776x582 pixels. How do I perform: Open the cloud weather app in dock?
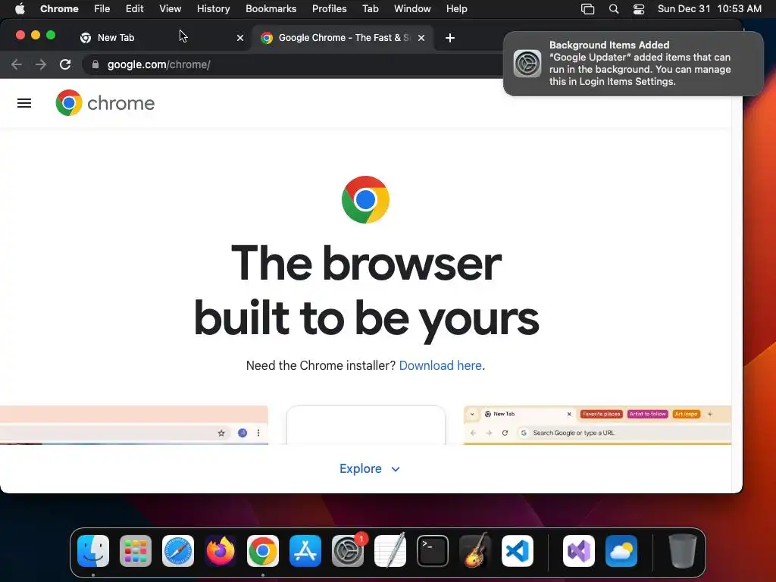pyautogui.click(x=621, y=551)
